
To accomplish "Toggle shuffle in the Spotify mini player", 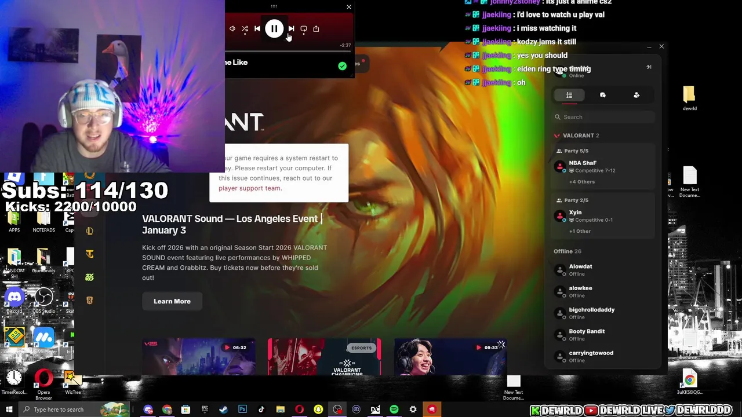I will coord(245,28).
